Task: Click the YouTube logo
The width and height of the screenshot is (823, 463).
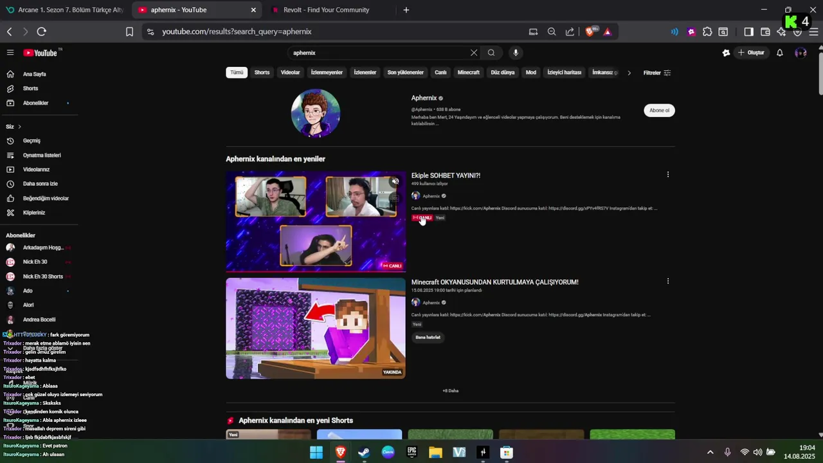Action: 41,53
